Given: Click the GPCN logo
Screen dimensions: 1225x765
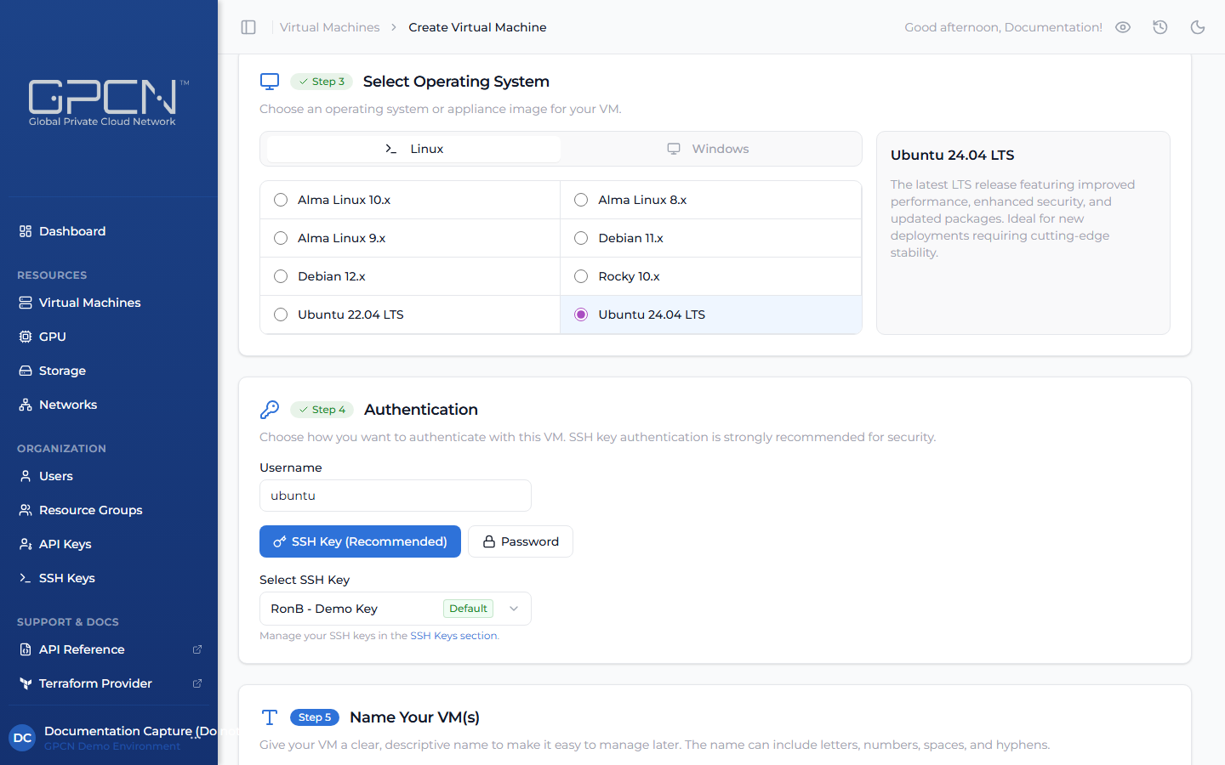Looking at the screenshot, I should [x=108, y=103].
